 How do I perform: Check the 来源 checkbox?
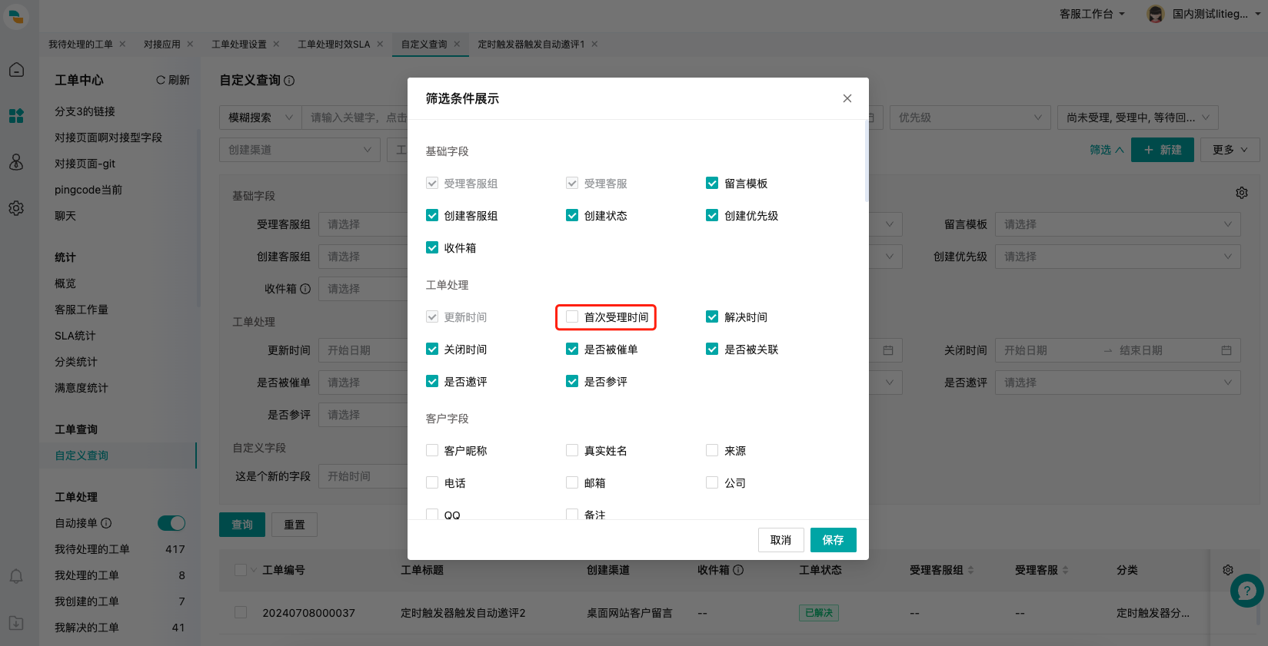pos(712,450)
